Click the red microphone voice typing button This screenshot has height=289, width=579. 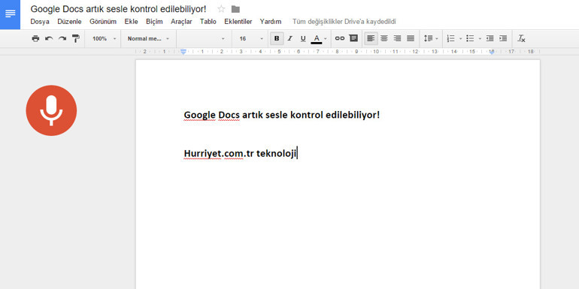[x=51, y=110]
